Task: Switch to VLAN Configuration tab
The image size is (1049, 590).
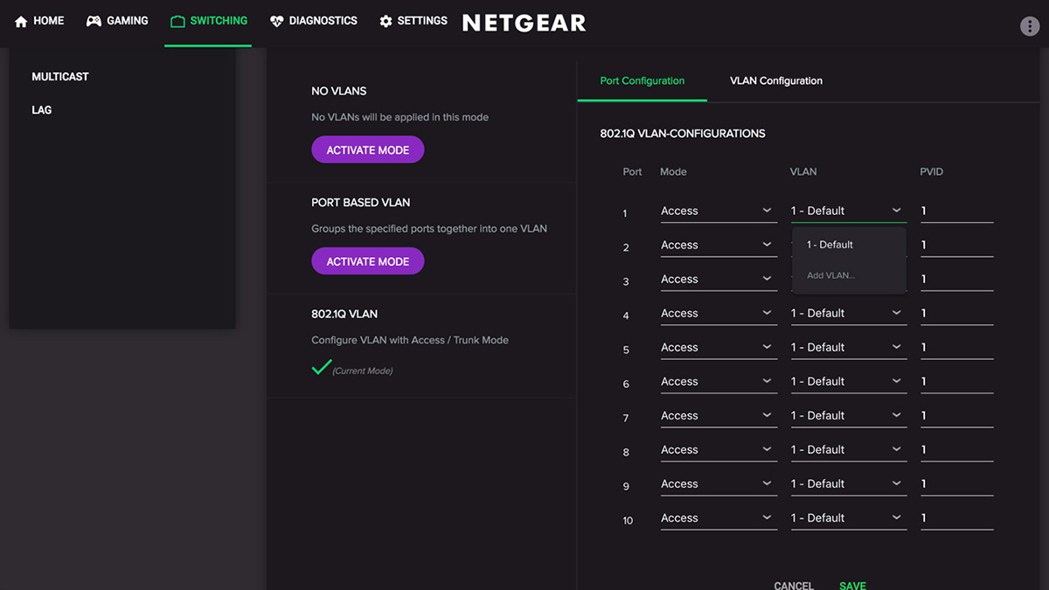Action: 776,80
